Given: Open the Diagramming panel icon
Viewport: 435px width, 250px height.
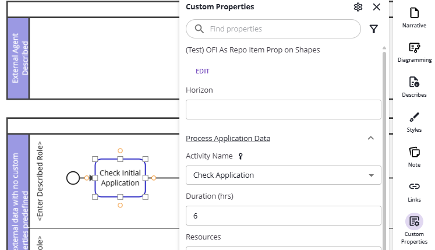Looking at the screenshot, I should (x=414, y=48).
